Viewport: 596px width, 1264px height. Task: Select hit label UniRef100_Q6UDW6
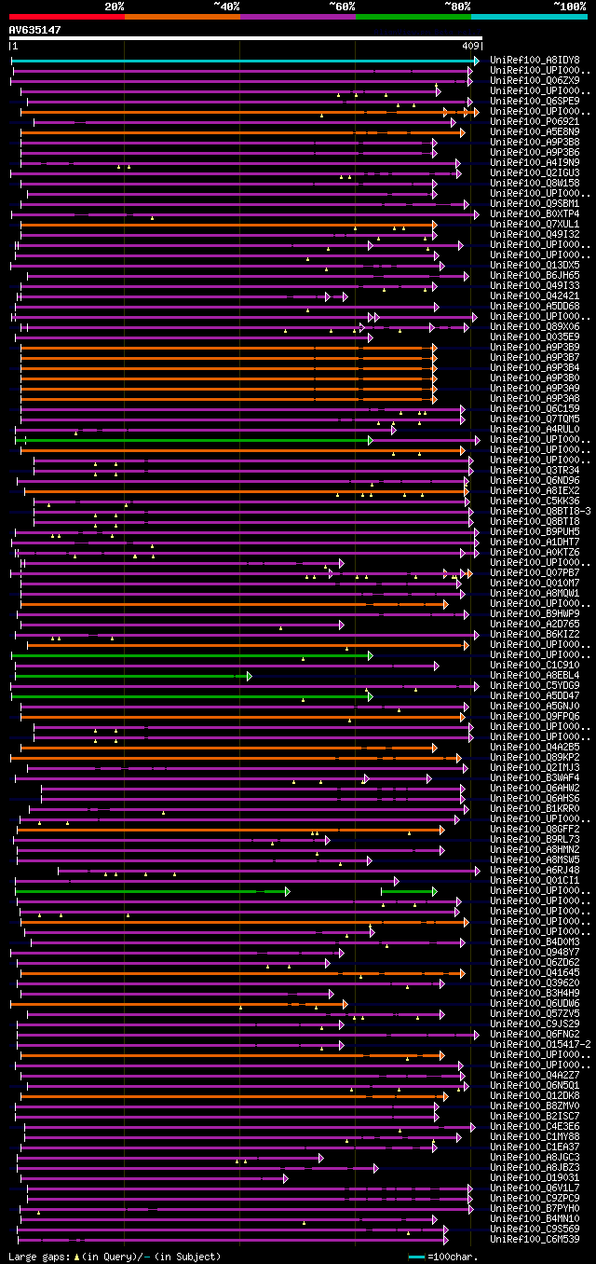[x=536, y=1004]
